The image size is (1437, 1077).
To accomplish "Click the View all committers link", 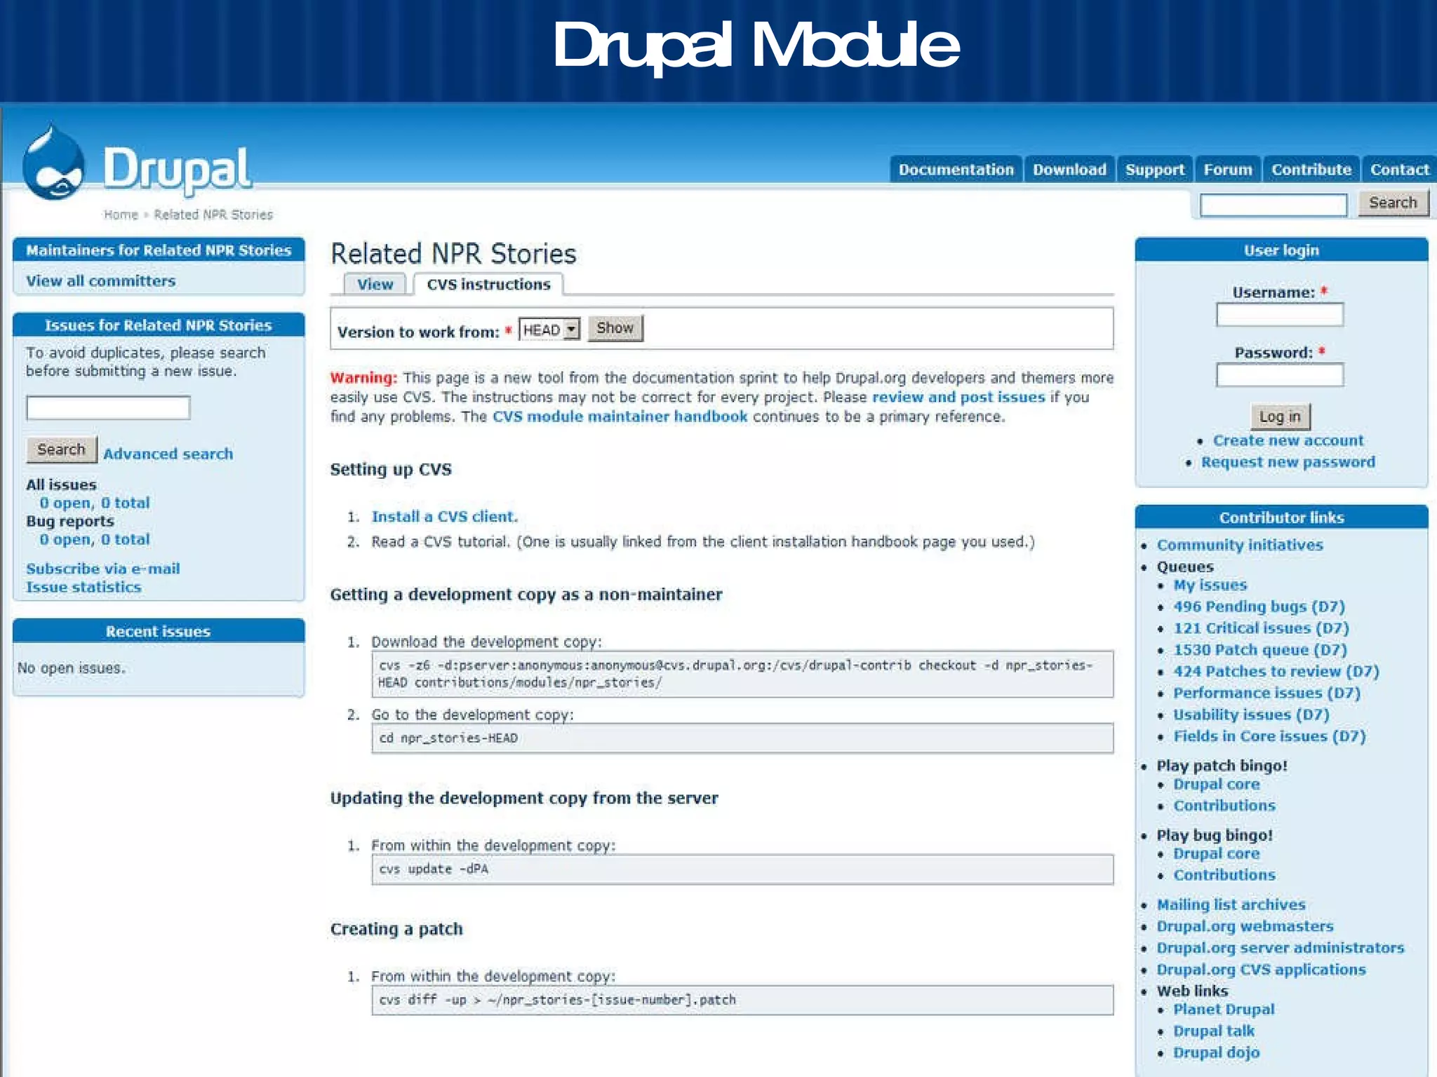I will tap(101, 281).
